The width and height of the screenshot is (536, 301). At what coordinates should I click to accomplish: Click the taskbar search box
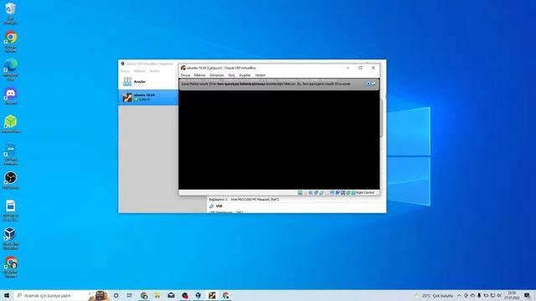click(x=61, y=295)
